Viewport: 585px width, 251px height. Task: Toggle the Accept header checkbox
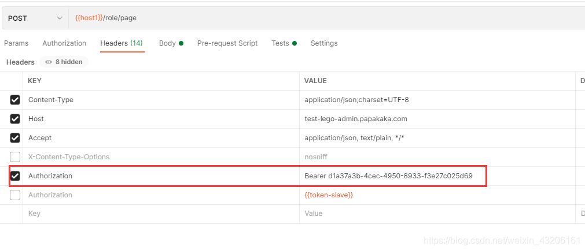tap(15, 138)
